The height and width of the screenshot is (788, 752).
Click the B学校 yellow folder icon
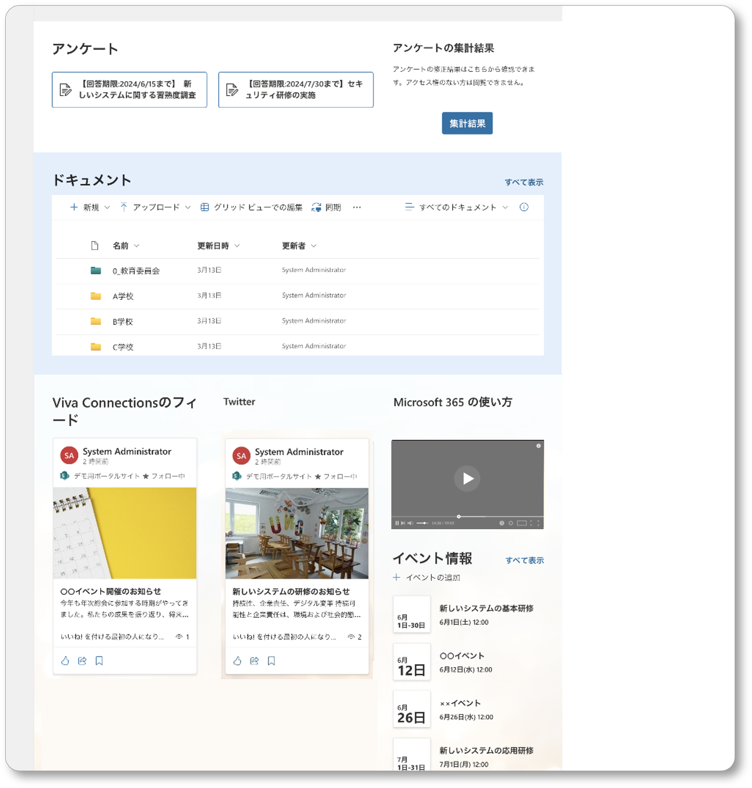[x=96, y=321]
